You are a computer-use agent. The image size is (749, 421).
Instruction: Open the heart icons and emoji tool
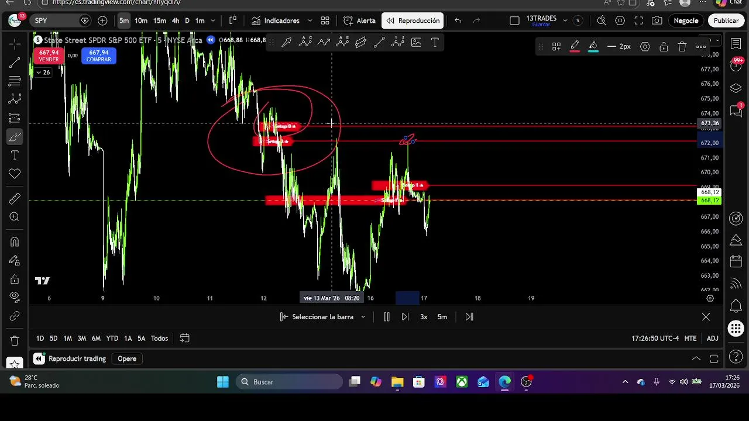[x=15, y=174]
